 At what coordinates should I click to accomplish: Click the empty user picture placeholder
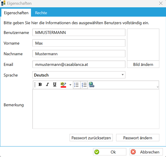(143, 44)
